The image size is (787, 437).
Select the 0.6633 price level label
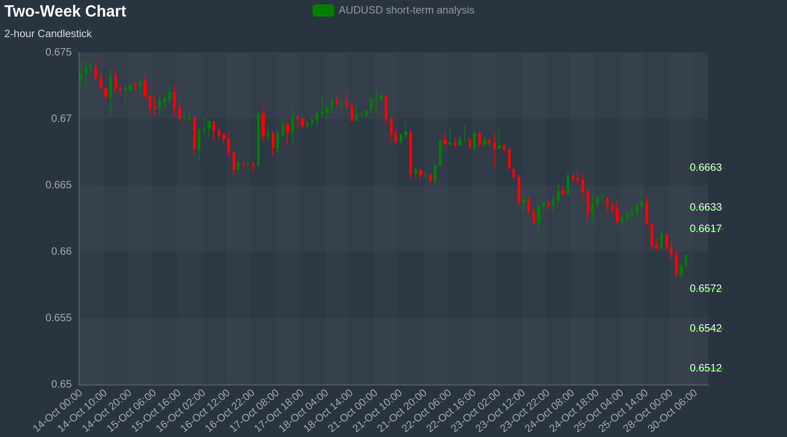706,208
